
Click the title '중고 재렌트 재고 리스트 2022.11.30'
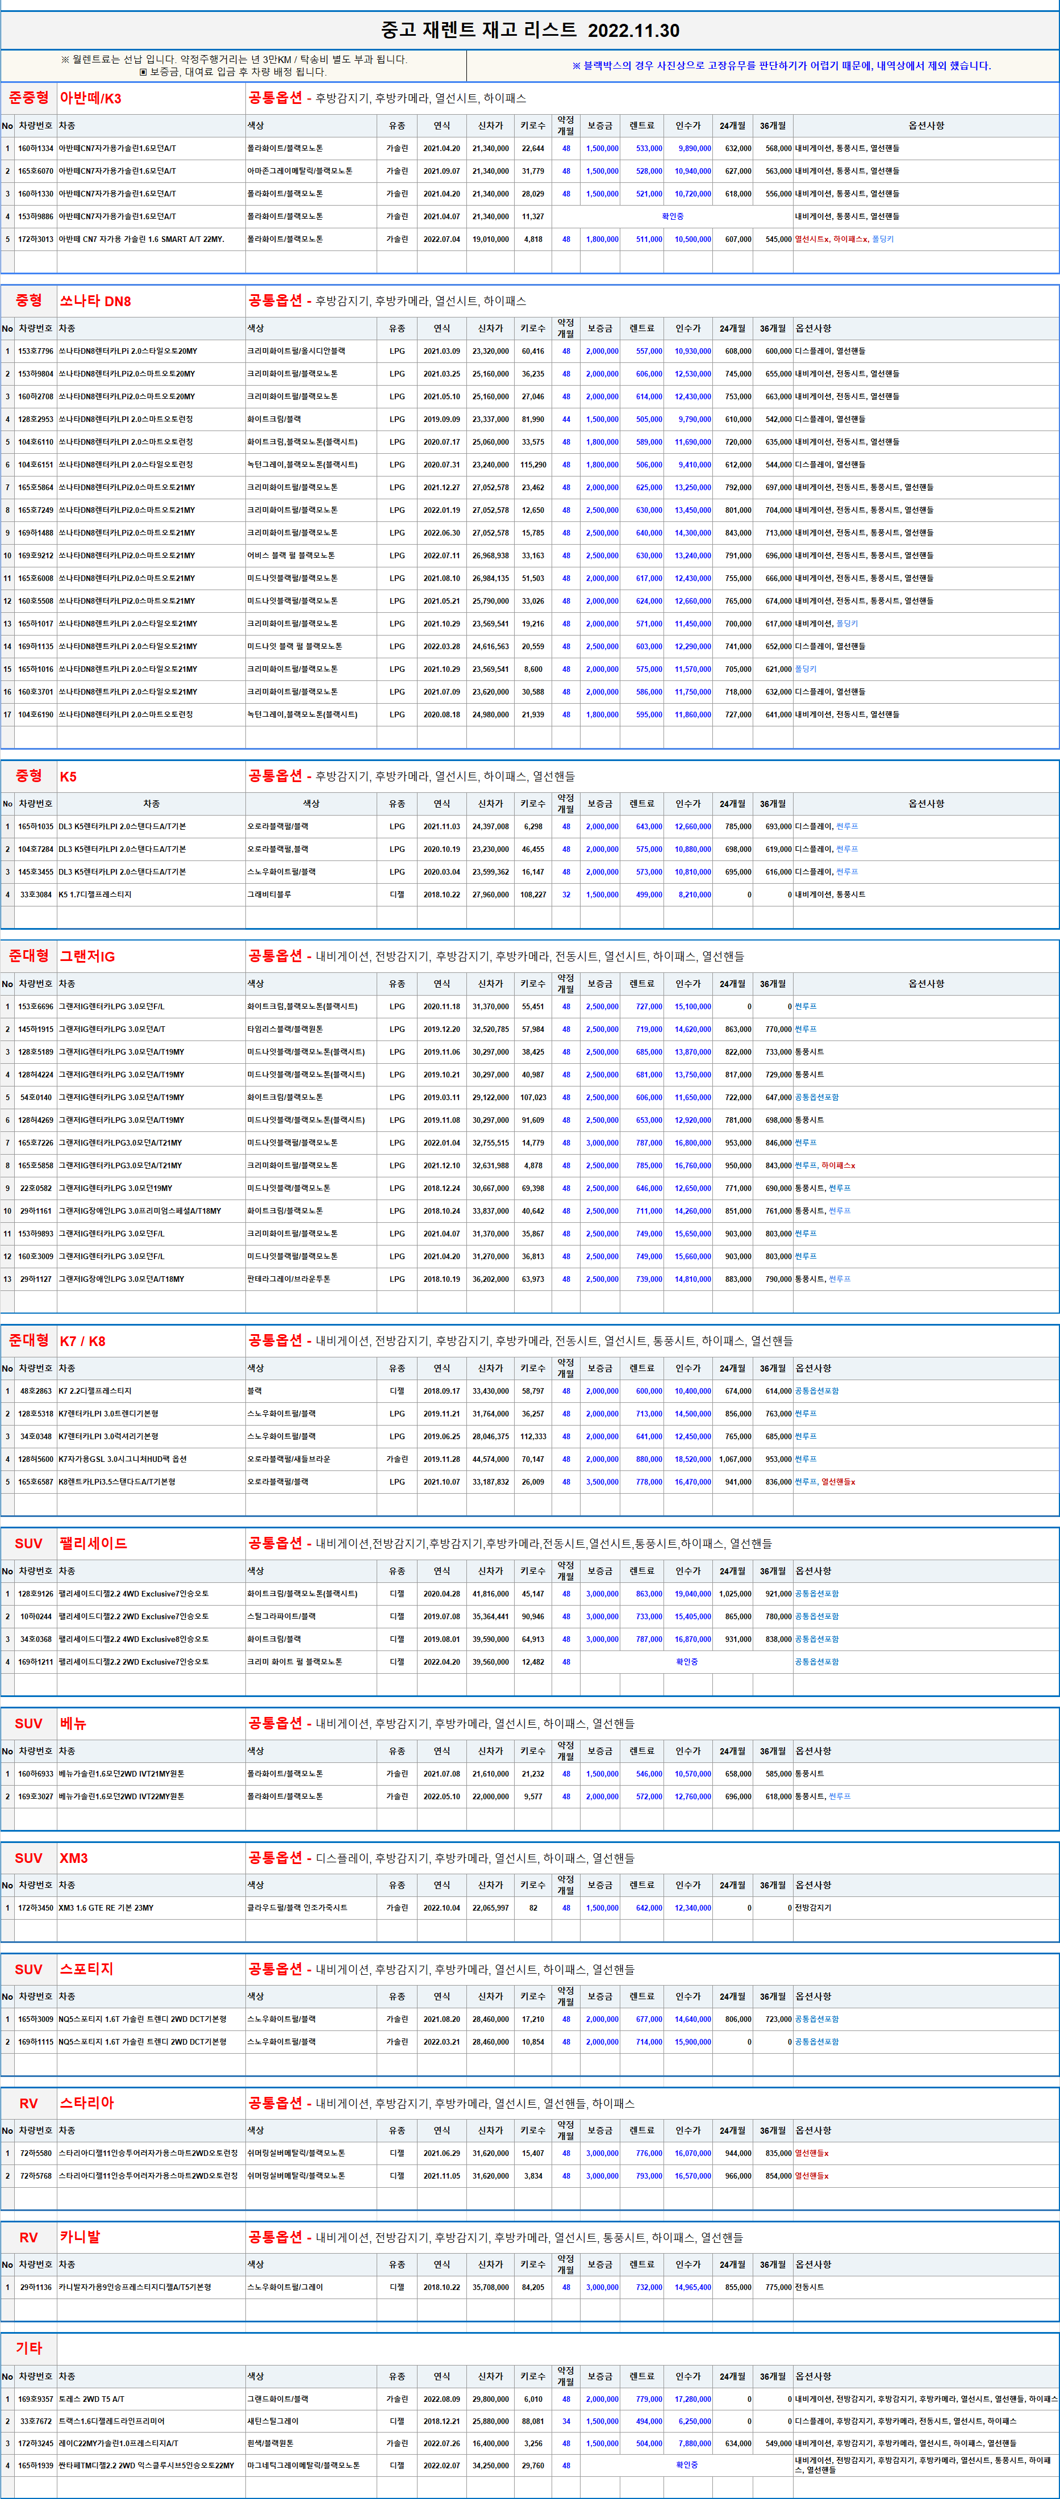pos(529,30)
